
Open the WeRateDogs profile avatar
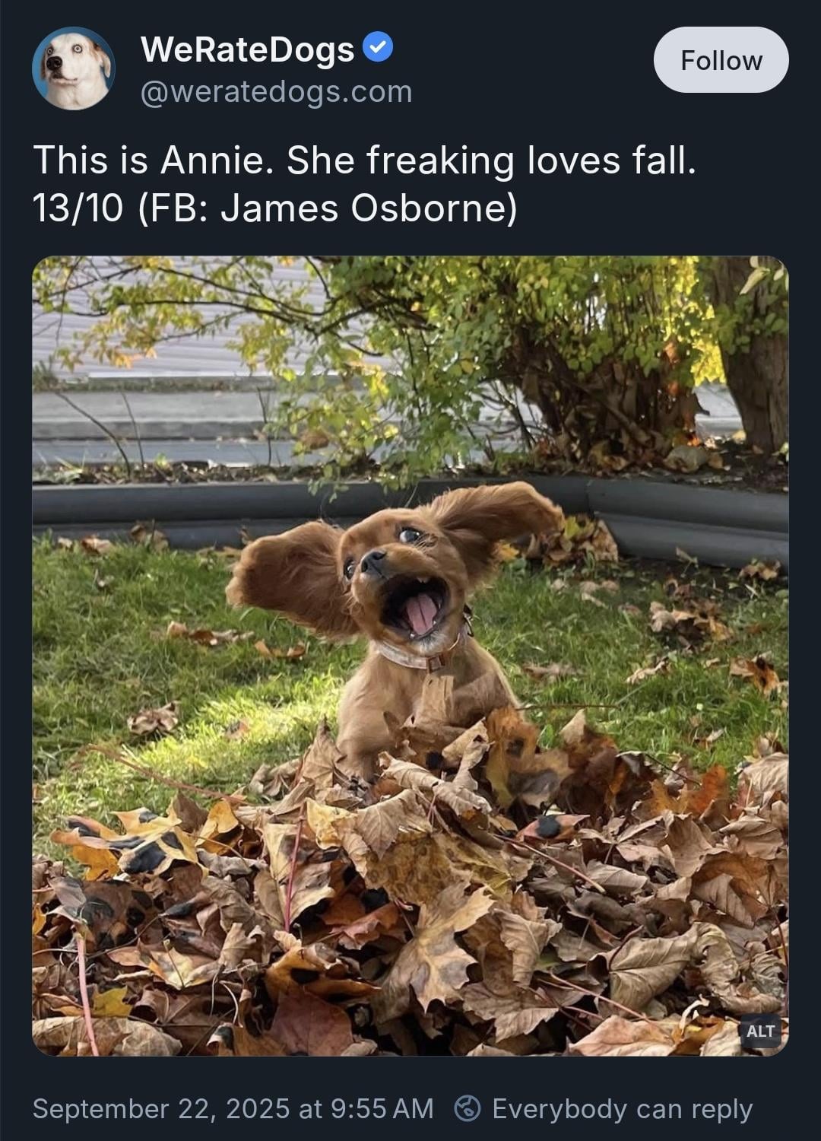click(74, 68)
